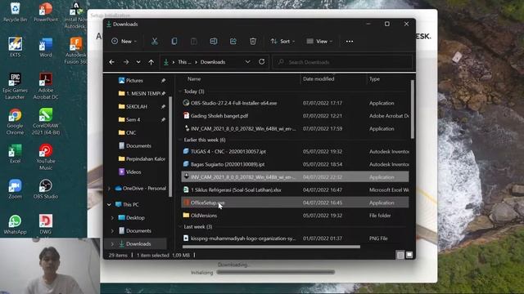Select OfficeSetup.exe file
Image resolution: width=524 pixels, height=294 pixels.
296,203
